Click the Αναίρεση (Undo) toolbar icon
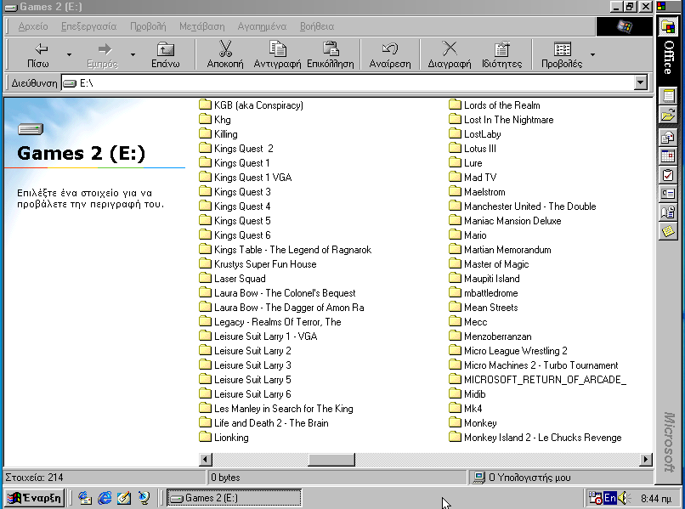The width and height of the screenshot is (685, 509). [390, 49]
